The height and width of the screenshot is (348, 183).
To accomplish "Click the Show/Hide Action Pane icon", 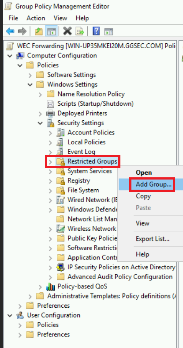I will click(x=108, y=31).
